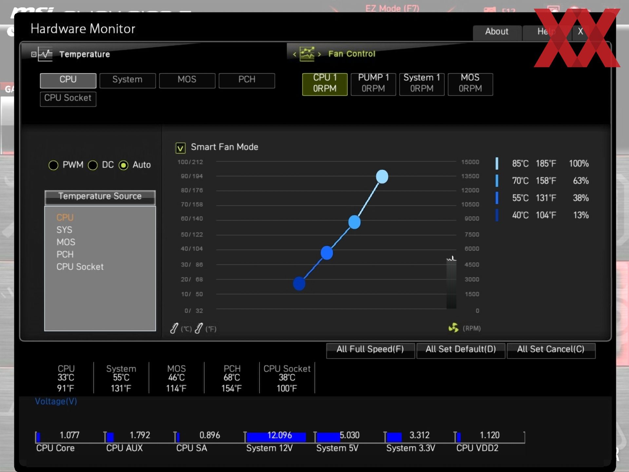The image size is (629, 472).
Task: Click the 55°C fan curve point
Action: (327, 253)
